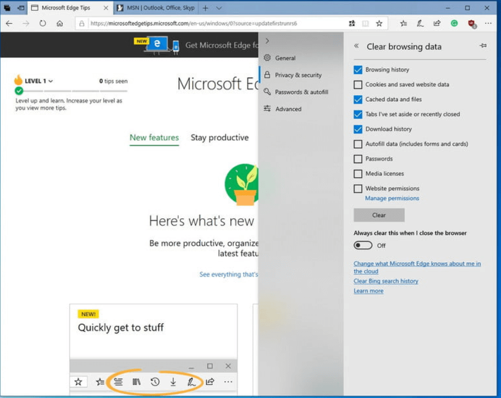Open the Quickly get to stuff card

[x=153, y=350]
